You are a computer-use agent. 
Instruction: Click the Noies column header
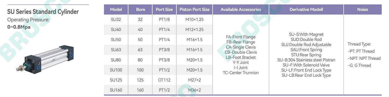tap(363, 10)
